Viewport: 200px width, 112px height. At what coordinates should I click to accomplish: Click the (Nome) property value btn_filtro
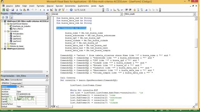(31, 86)
